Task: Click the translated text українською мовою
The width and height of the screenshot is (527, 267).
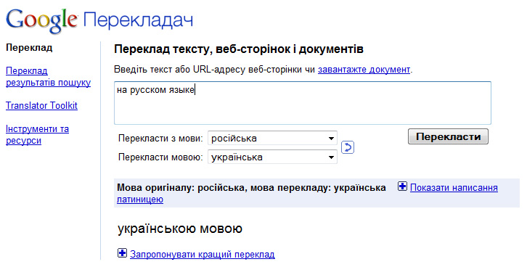Action: point(180,229)
